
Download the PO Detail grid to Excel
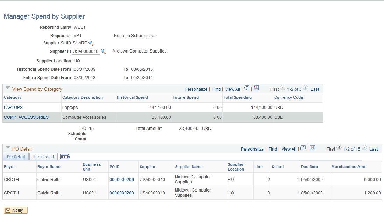pyautogui.click(x=312, y=148)
